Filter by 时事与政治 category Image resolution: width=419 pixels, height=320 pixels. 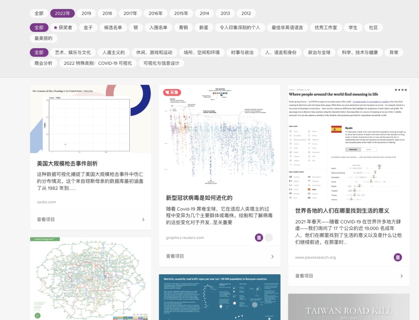click(x=242, y=52)
